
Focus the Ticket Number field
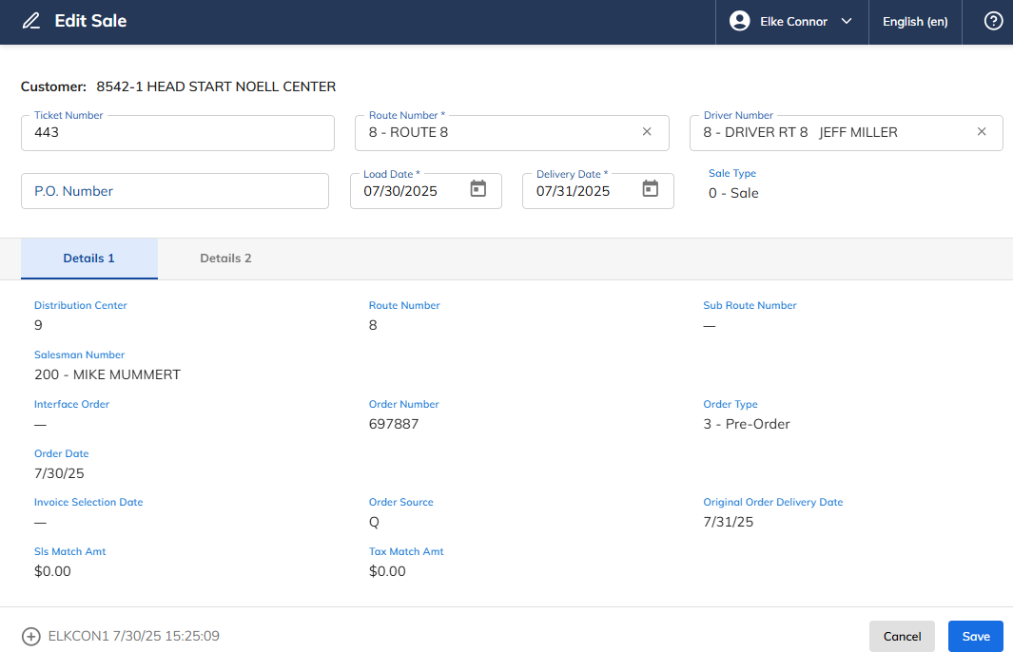(178, 133)
